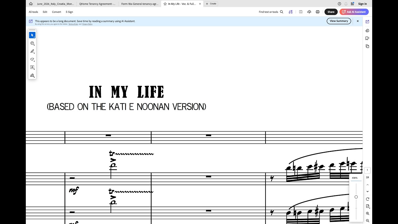The width and height of the screenshot is (398, 224).
Task: Open the E-Sign menu
Action: coord(69,12)
